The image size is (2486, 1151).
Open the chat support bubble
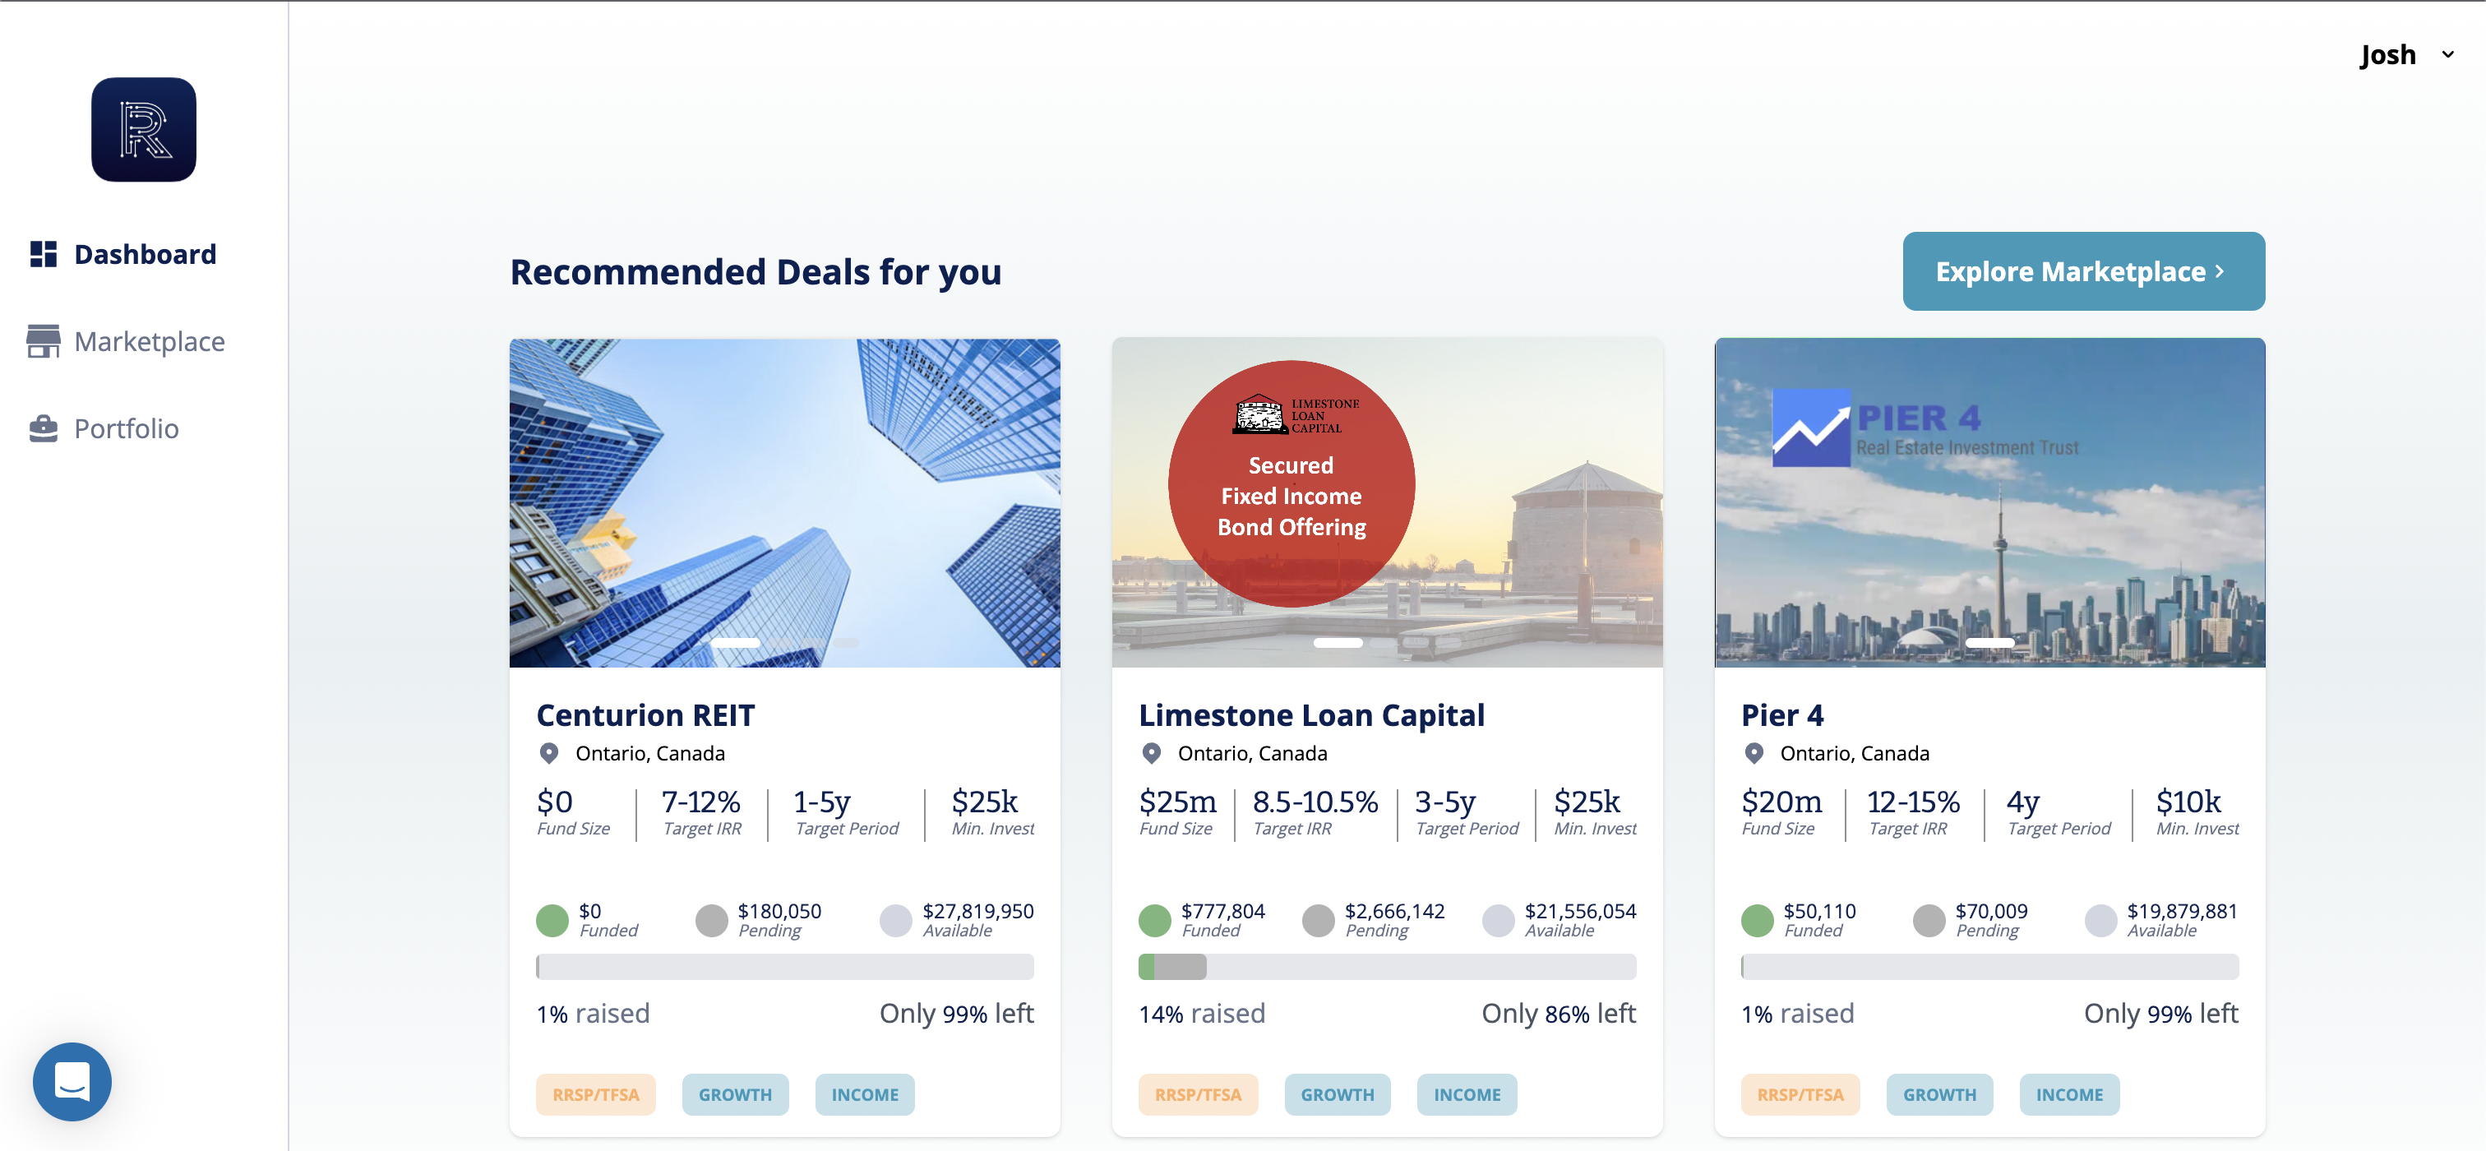(72, 1082)
